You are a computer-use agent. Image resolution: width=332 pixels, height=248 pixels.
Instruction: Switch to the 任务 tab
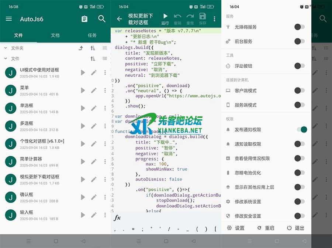click(x=92, y=35)
